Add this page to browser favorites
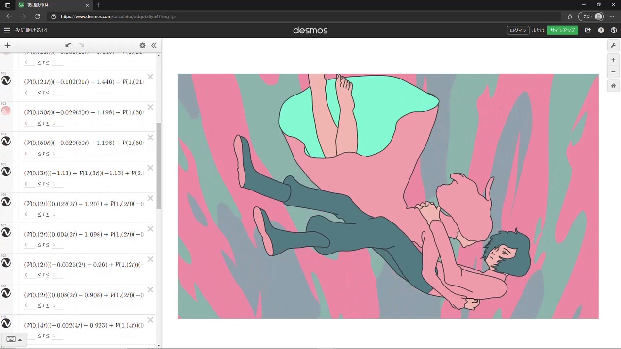The image size is (621, 349). pyautogui.click(x=570, y=16)
